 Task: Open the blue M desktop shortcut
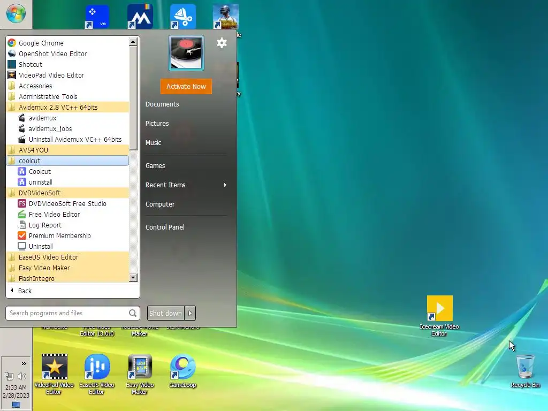click(x=140, y=16)
